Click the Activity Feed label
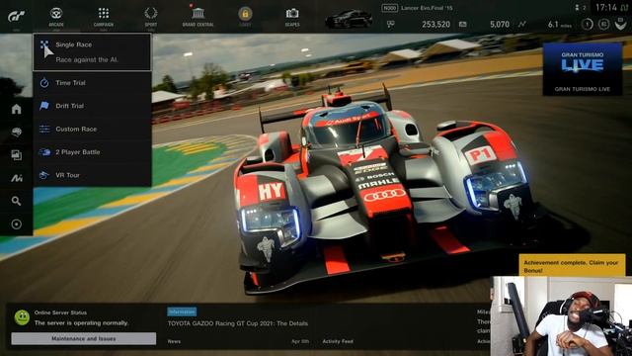The image size is (632, 356). click(338, 341)
